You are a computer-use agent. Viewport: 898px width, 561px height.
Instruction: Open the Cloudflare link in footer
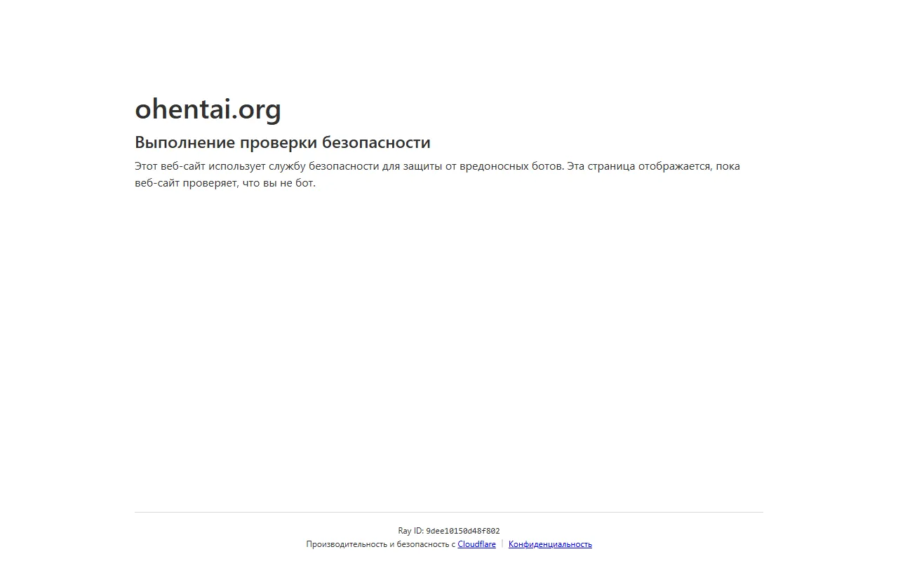pyautogui.click(x=476, y=544)
